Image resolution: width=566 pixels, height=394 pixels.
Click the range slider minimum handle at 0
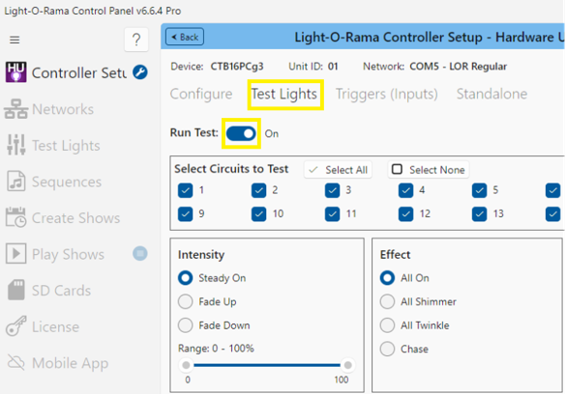coord(187,365)
